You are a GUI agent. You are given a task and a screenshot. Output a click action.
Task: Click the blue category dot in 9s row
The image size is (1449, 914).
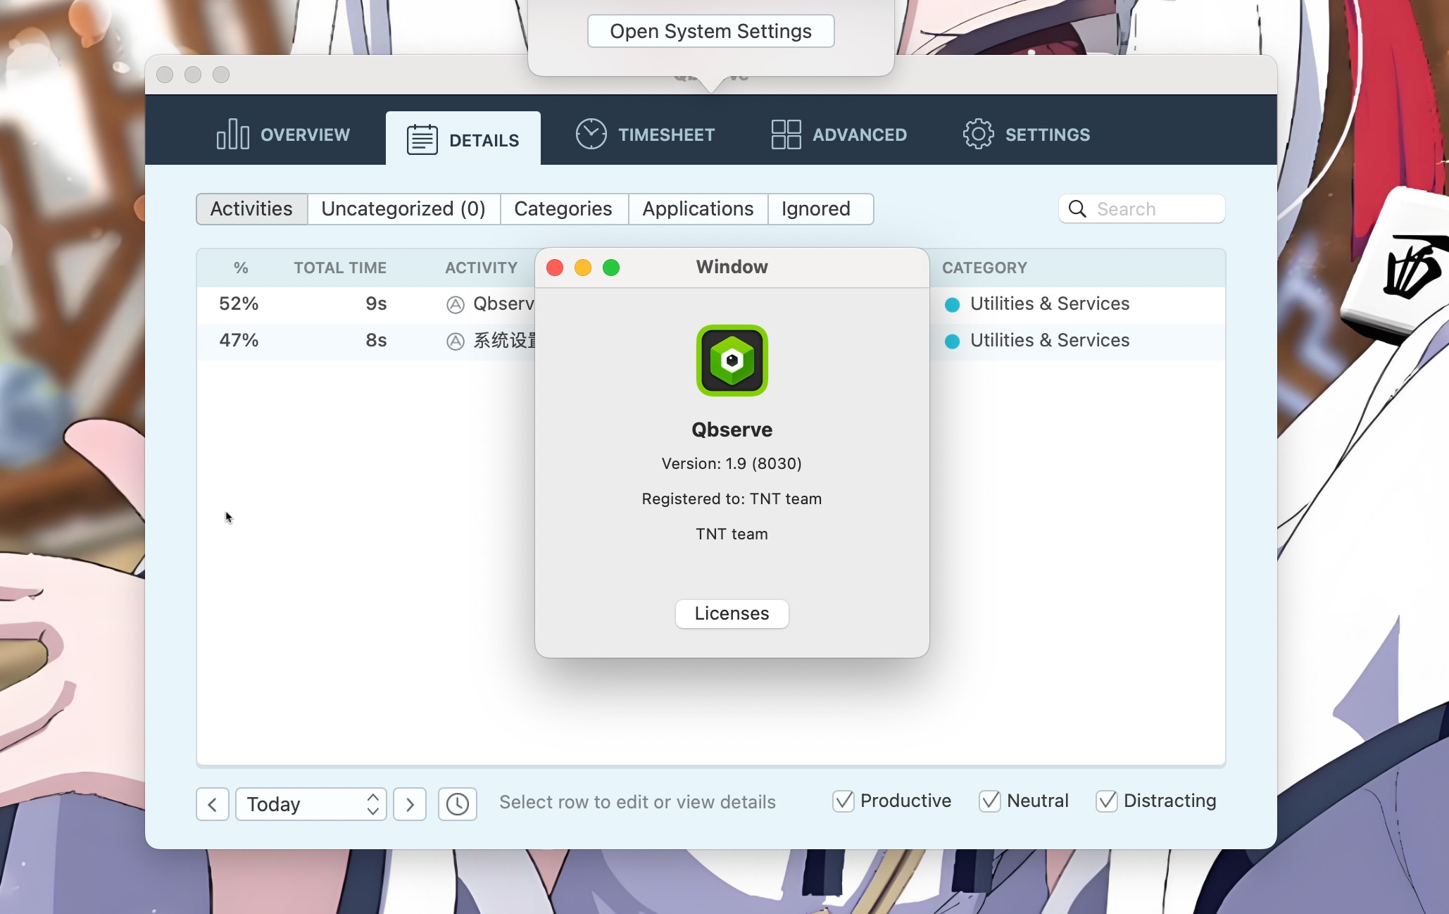(952, 305)
